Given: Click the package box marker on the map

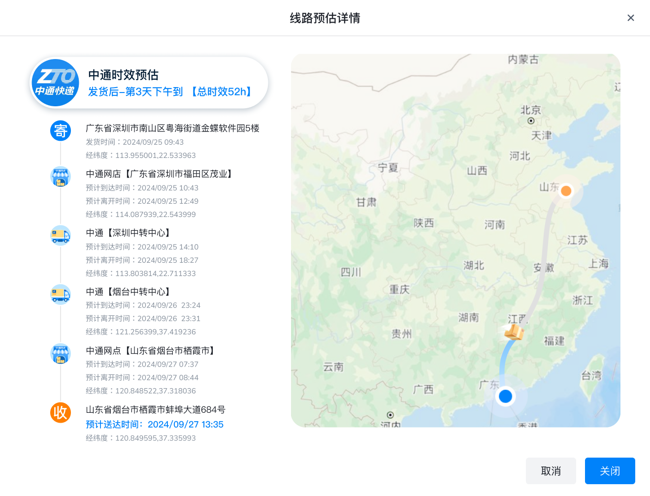Looking at the screenshot, I should coord(514,332).
